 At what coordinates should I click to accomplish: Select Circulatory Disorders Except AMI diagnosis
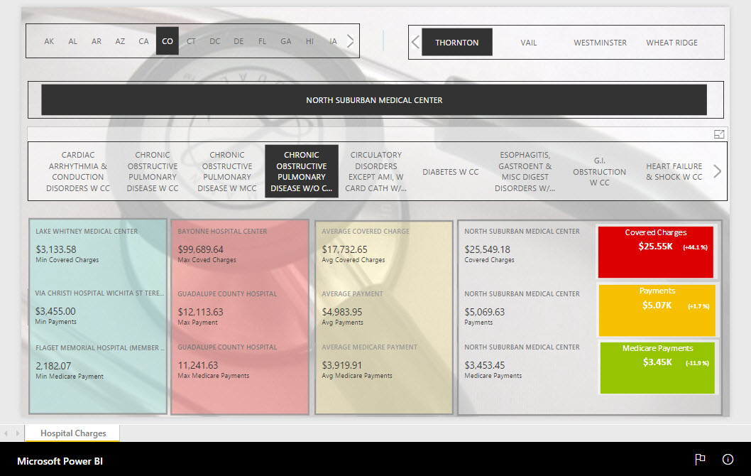tap(376, 171)
